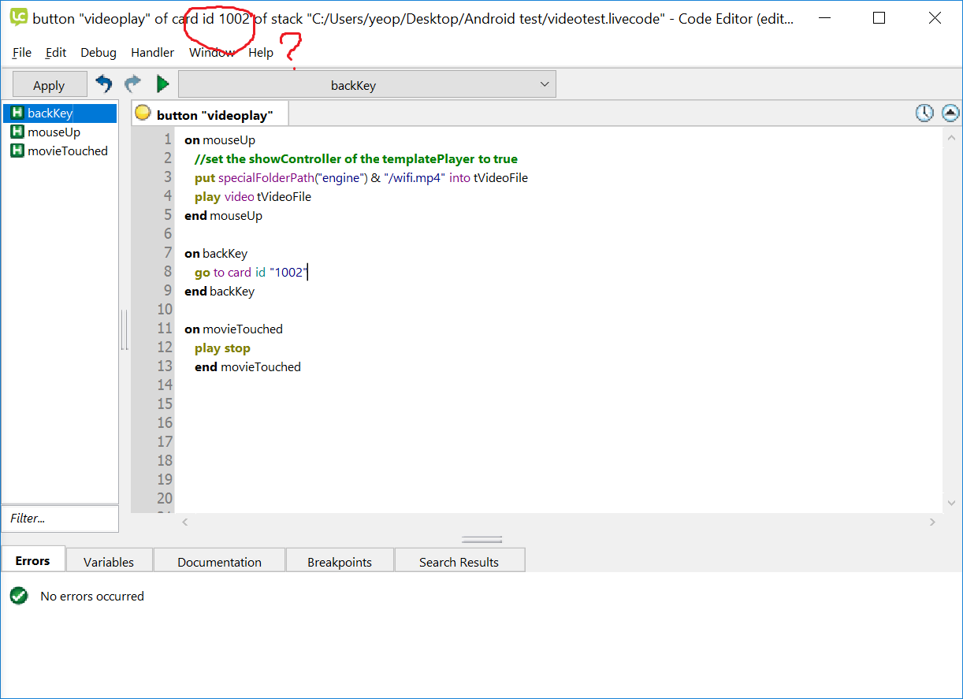Viewport: 963px width, 699px height.
Task: Click the green No errors check icon
Action: click(x=19, y=596)
